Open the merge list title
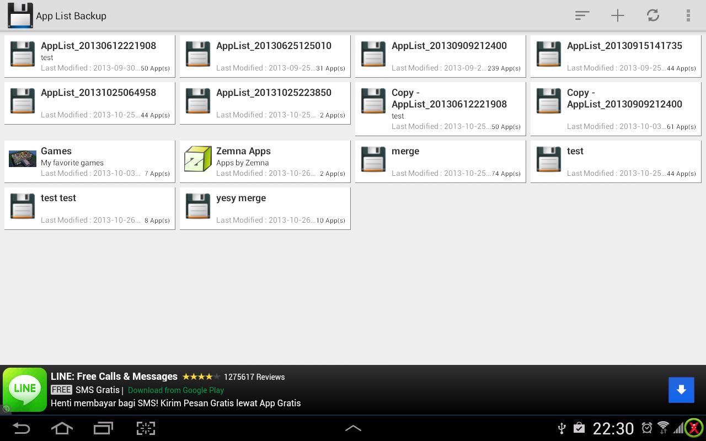The height and width of the screenshot is (441, 706). click(405, 151)
